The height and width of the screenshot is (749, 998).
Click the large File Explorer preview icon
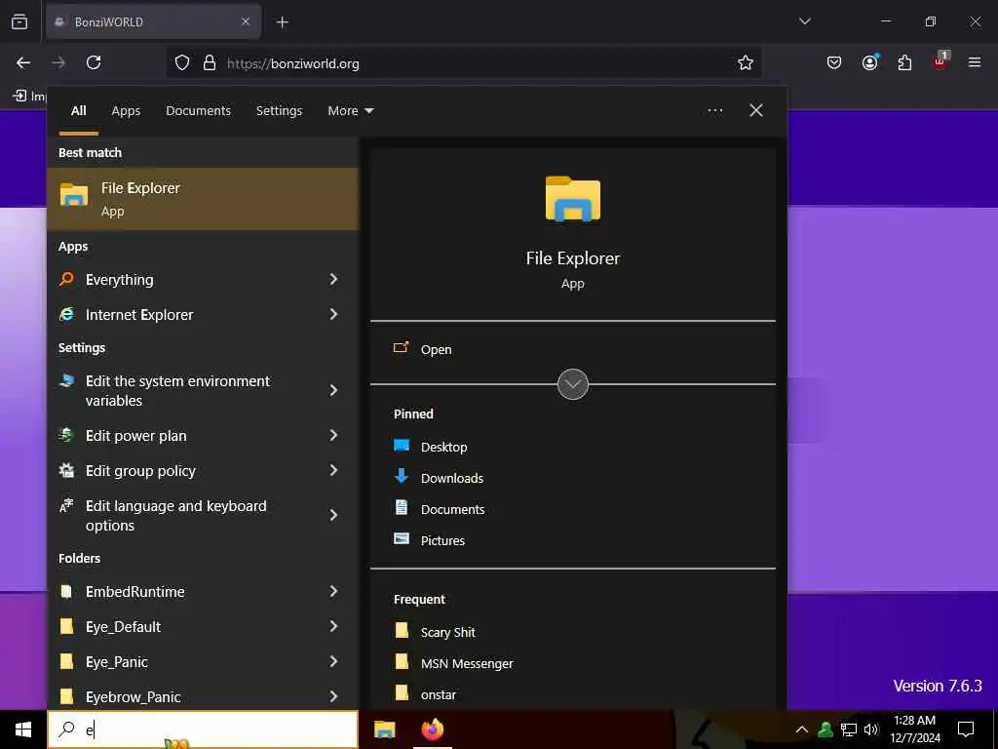click(x=573, y=199)
